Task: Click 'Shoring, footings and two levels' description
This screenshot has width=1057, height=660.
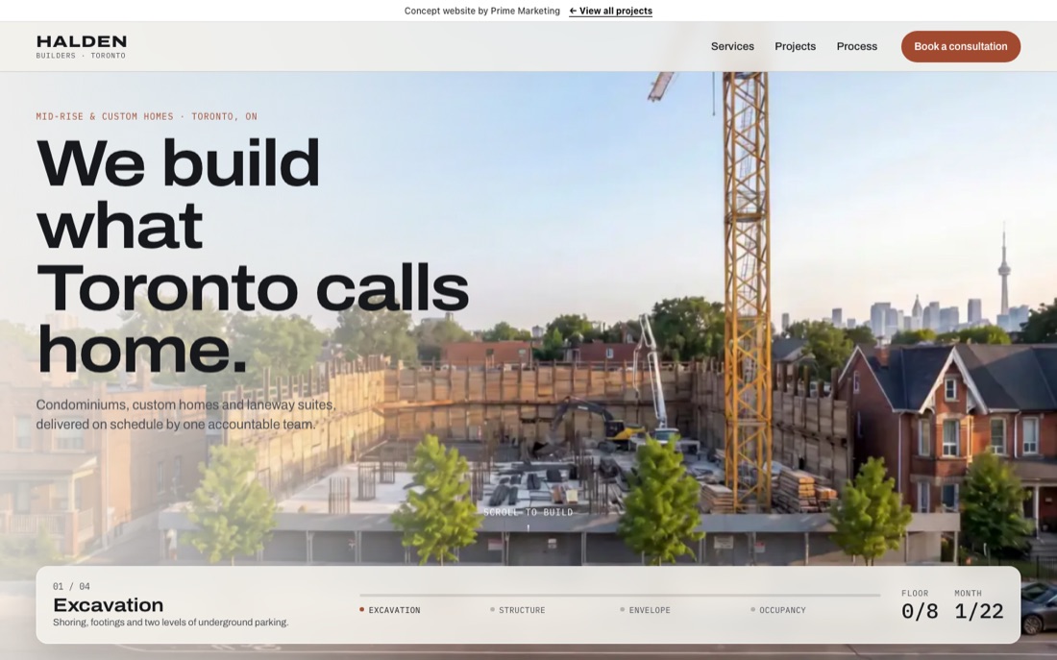Action: tap(170, 623)
